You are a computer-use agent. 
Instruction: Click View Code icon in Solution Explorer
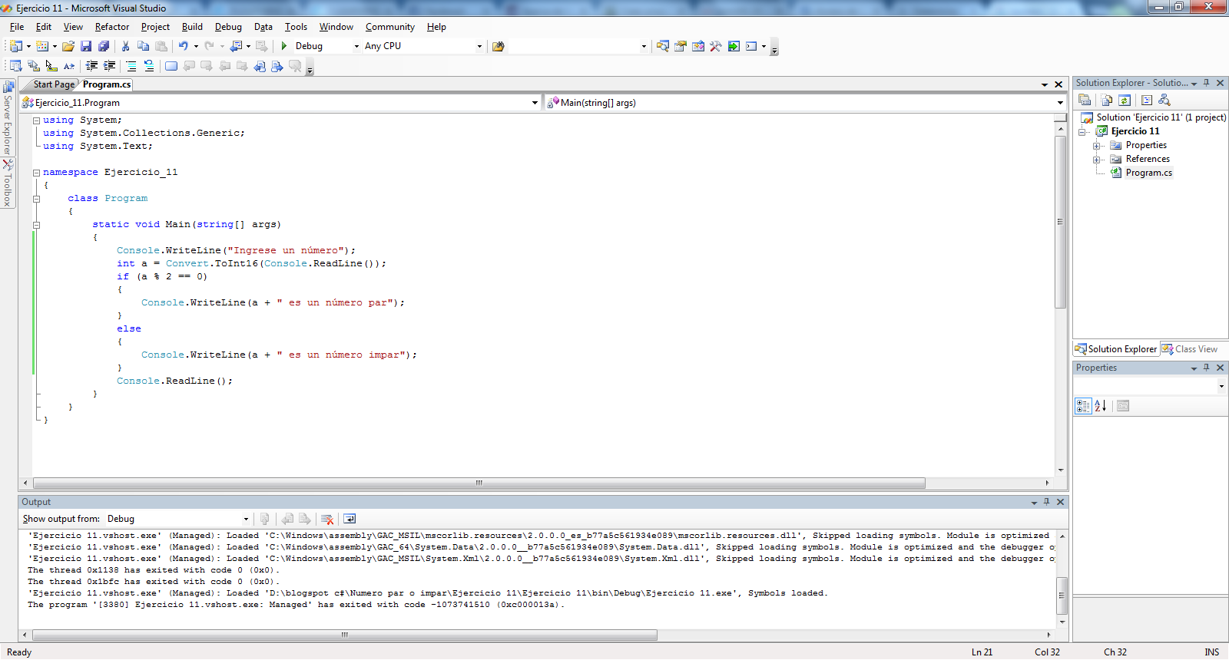pyautogui.click(x=1147, y=100)
